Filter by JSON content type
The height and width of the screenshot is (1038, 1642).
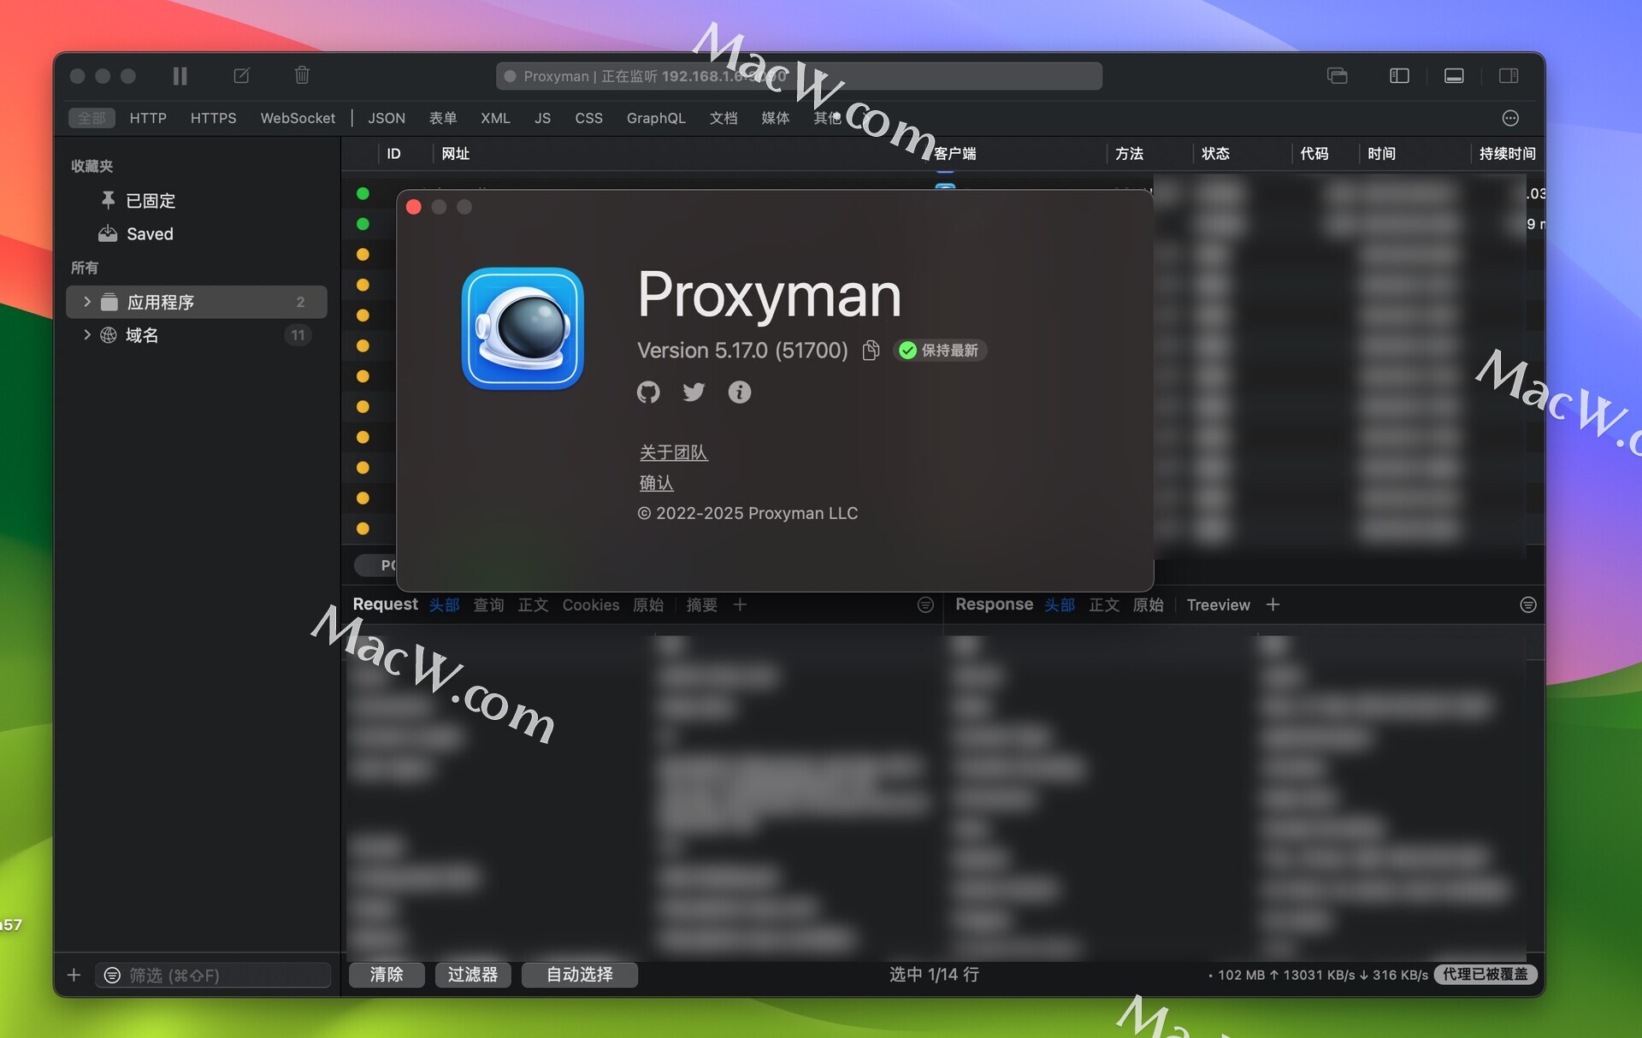pyautogui.click(x=387, y=118)
